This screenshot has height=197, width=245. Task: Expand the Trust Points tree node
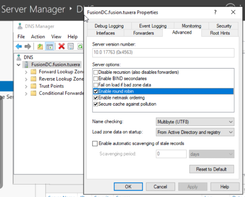(x=26, y=86)
